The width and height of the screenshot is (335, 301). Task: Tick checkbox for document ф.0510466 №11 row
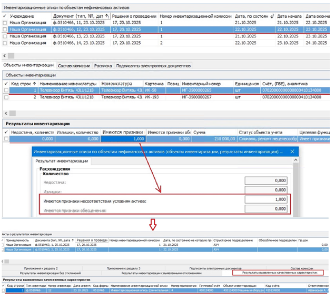6,23
